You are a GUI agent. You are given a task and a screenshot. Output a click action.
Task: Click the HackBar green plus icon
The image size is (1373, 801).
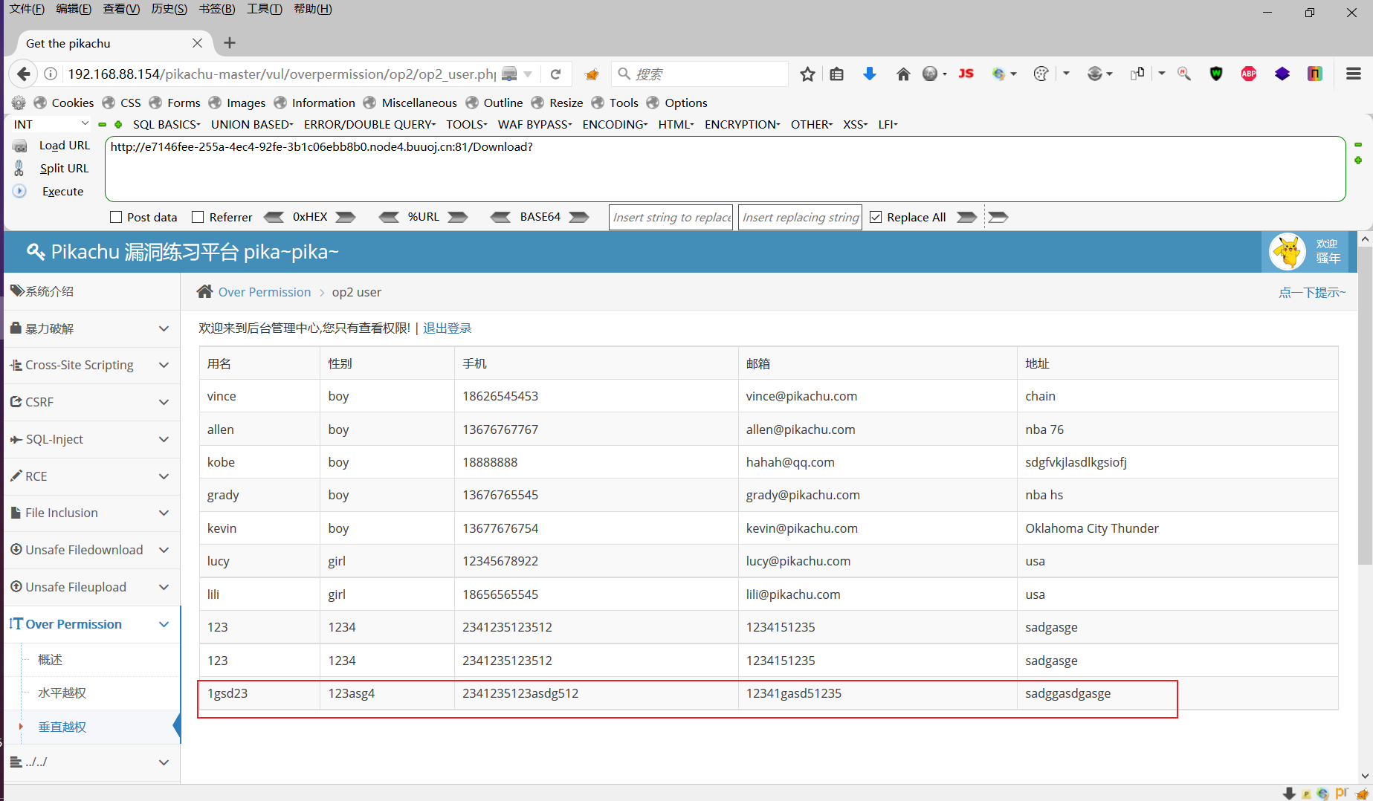(118, 125)
